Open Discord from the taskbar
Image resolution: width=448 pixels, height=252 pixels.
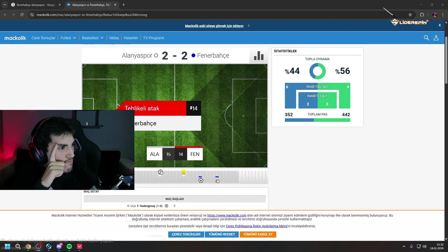pyautogui.click(x=59, y=246)
